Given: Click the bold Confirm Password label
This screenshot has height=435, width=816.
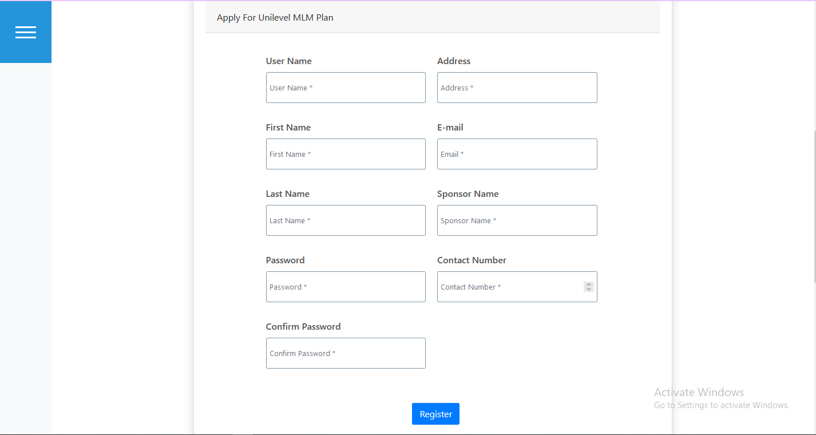Looking at the screenshot, I should point(303,327).
